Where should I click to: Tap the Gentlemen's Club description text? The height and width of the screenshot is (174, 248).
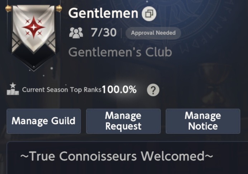click(x=120, y=52)
